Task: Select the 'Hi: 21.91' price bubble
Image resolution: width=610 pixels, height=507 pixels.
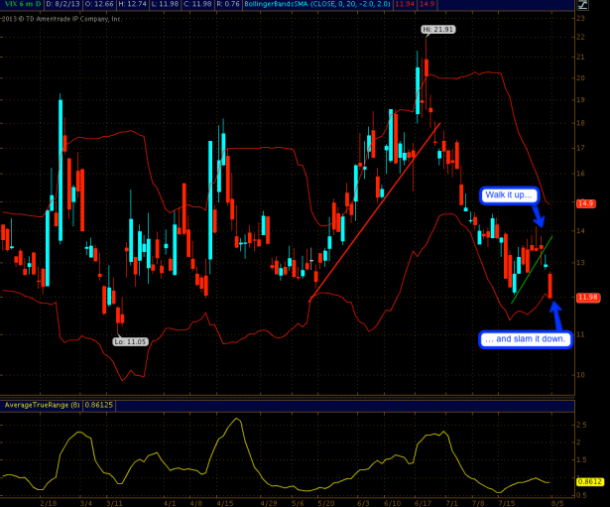Action: (437, 31)
